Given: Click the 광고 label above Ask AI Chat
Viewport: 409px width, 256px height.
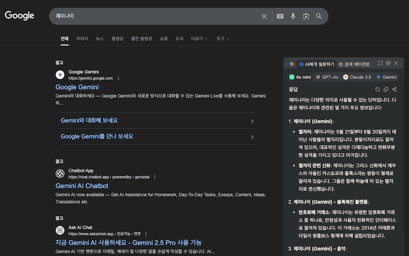Looking at the screenshot, I should click(x=59, y=218).
